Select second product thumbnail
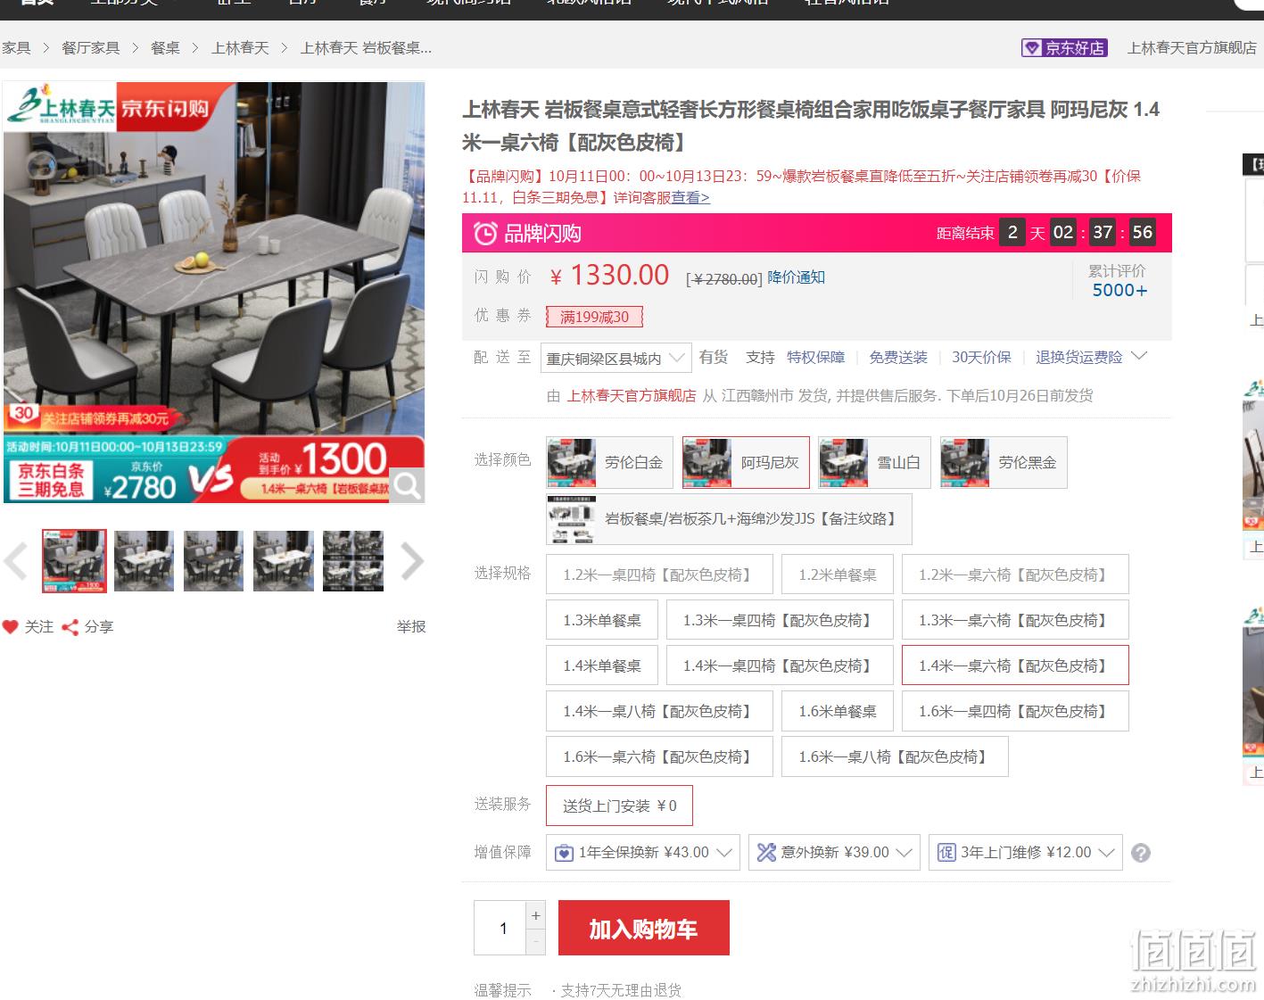 pos(144,561)
